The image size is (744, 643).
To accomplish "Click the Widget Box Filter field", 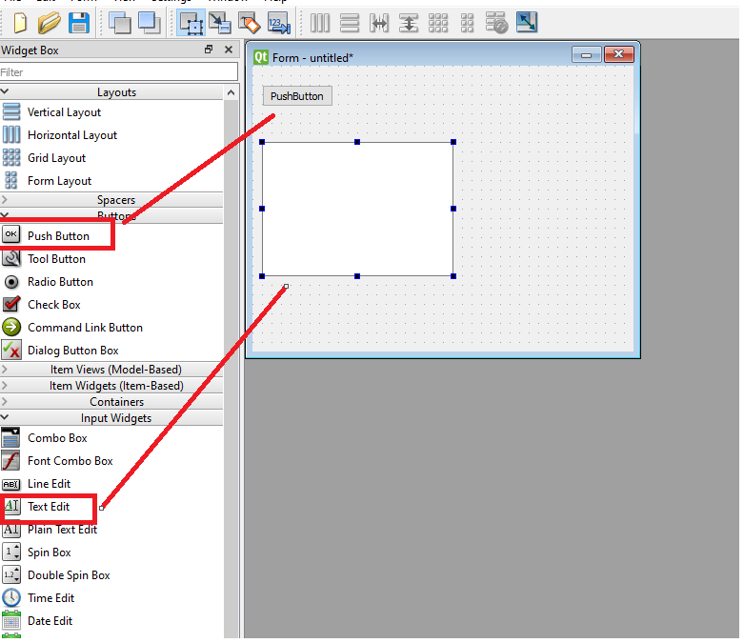I will pos(119,72).
